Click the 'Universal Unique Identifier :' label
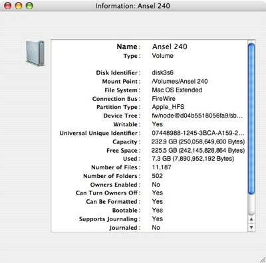Screen dimensions: 266x263 click(100, 133)
